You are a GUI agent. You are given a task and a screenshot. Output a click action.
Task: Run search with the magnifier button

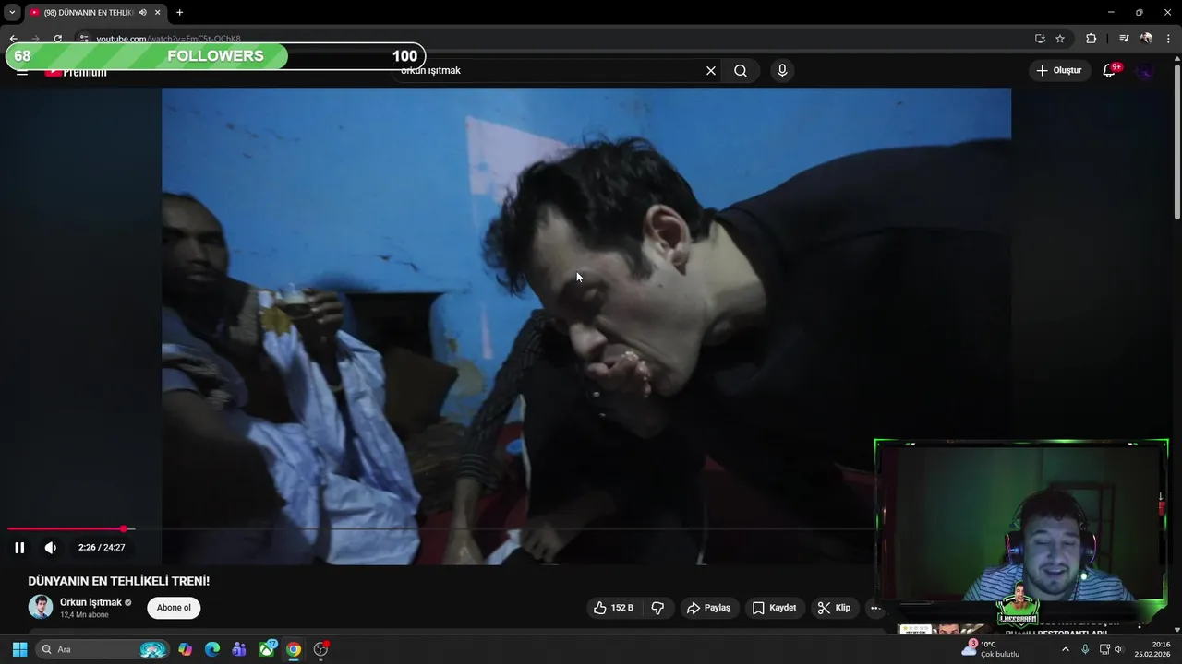point(741,70)
